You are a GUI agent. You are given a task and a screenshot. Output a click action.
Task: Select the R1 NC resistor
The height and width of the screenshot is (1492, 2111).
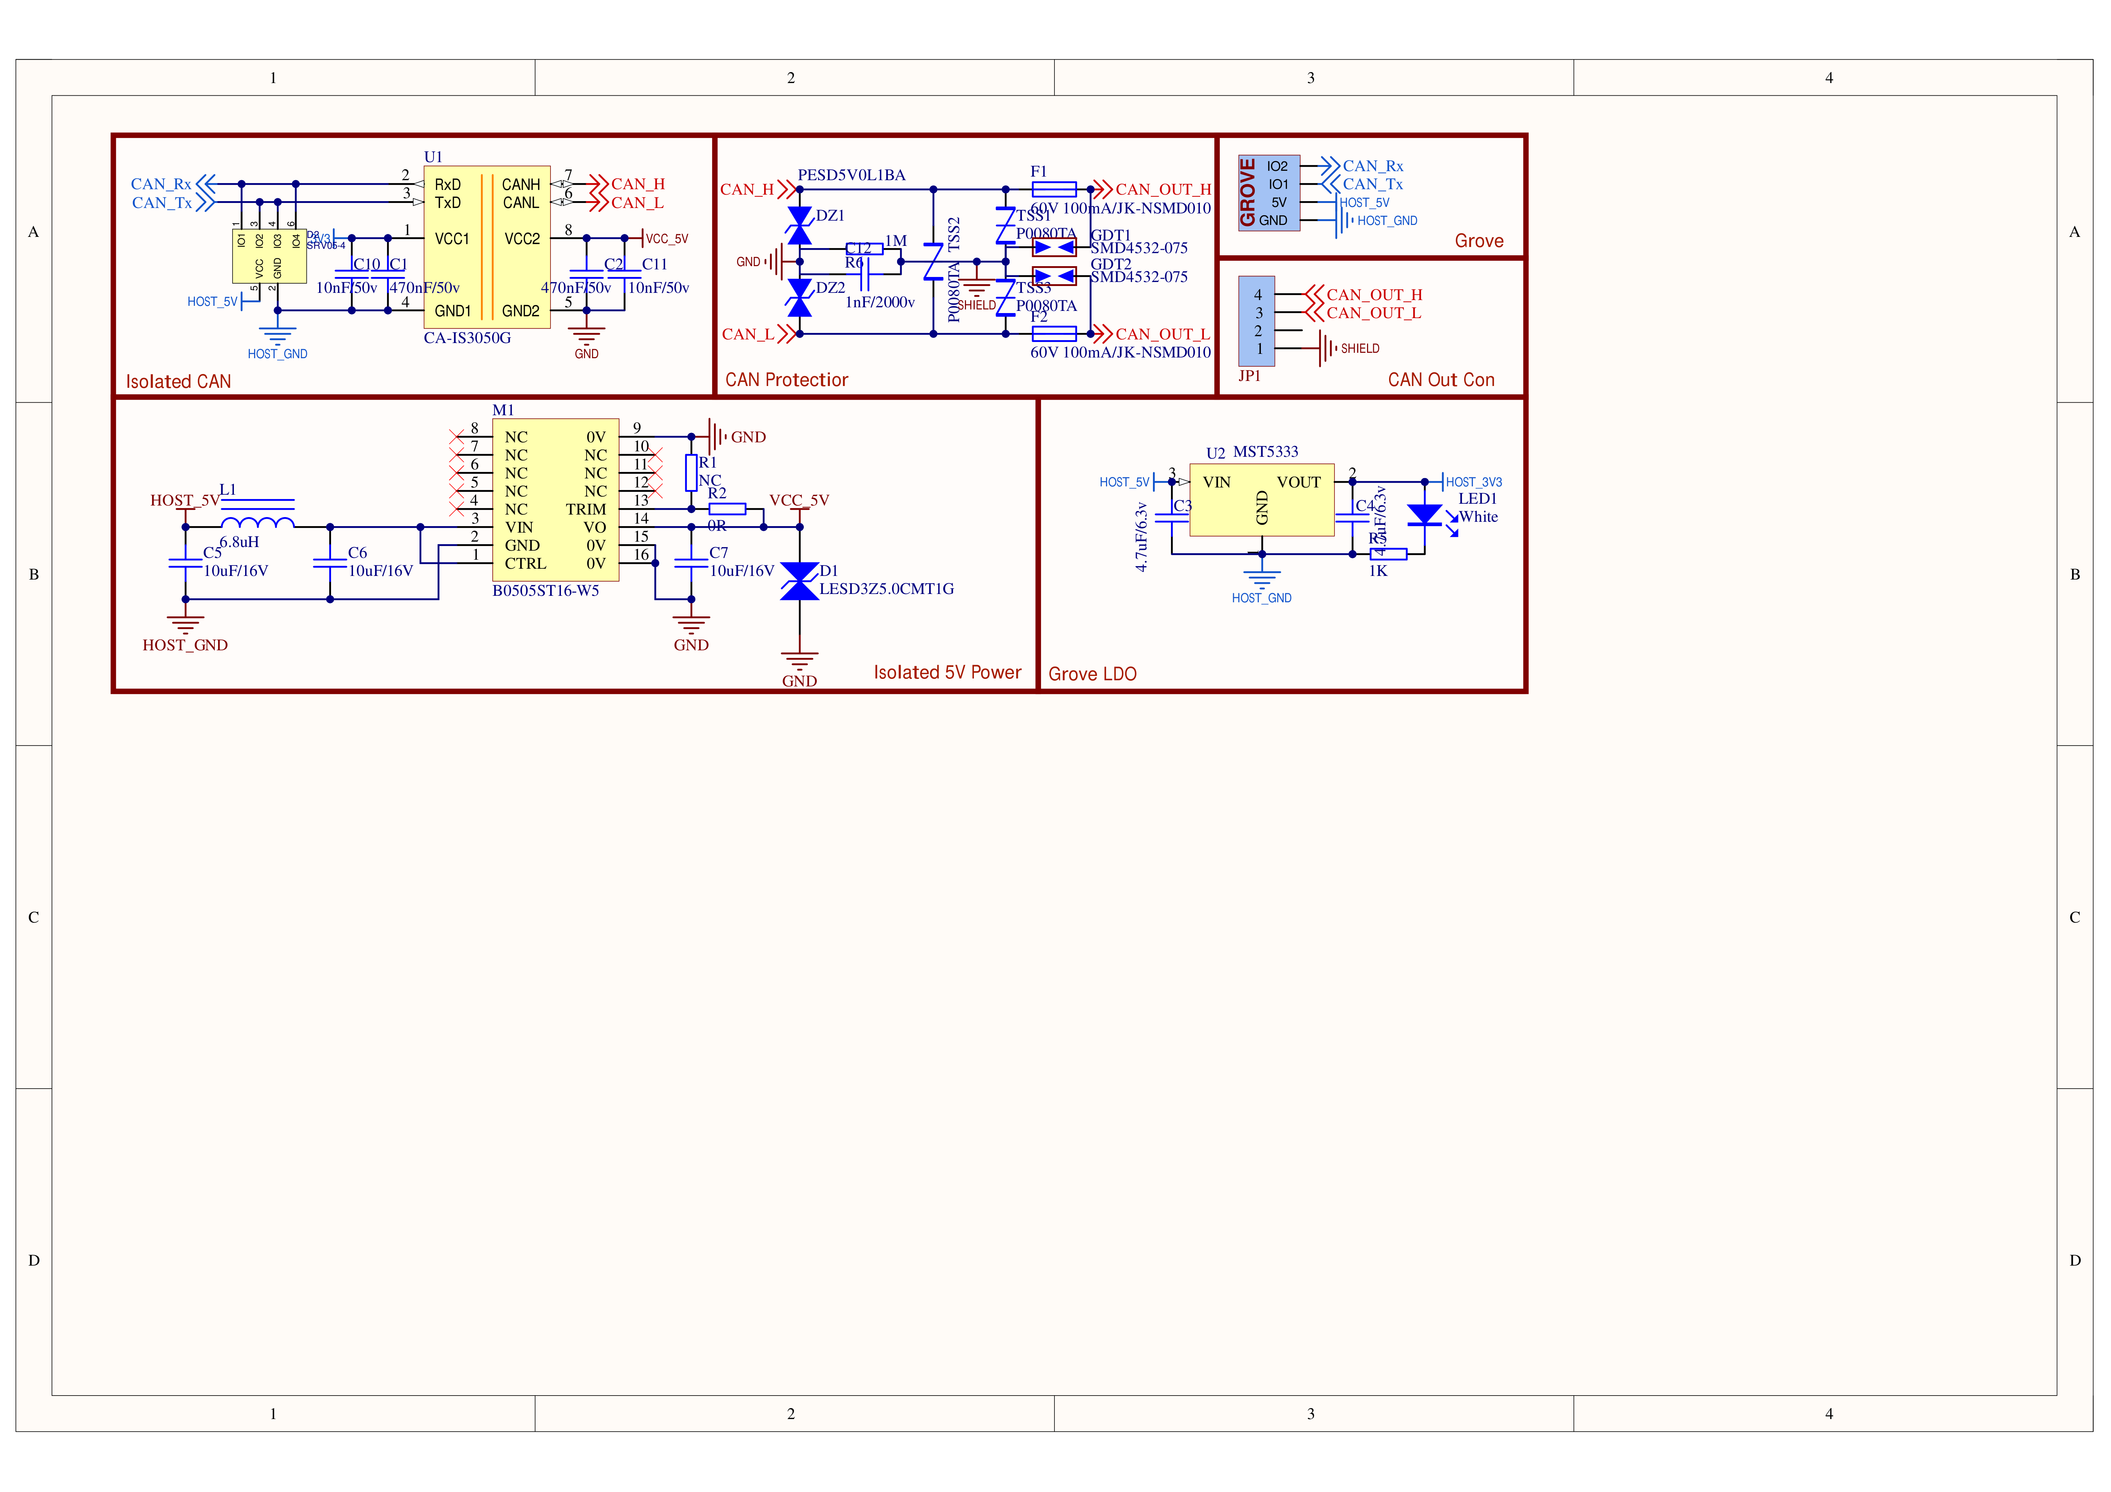[691, 473]
